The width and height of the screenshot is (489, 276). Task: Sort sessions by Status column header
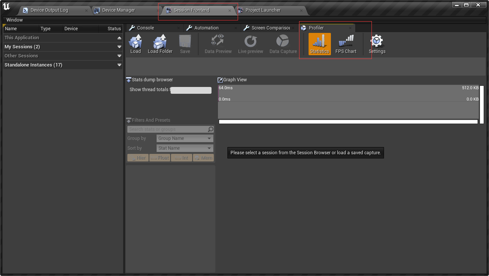[x=110, y=29]
